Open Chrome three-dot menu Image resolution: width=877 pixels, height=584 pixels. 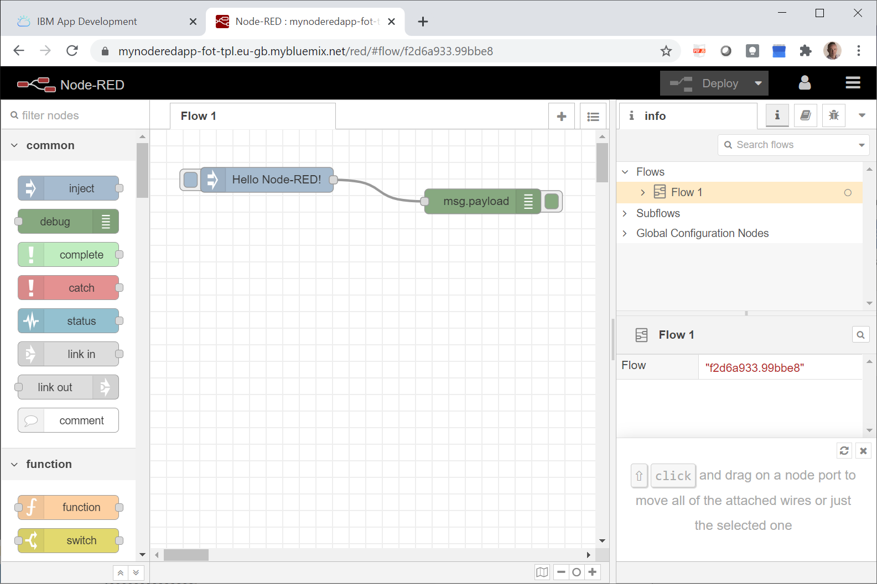(x=859, y=51)
